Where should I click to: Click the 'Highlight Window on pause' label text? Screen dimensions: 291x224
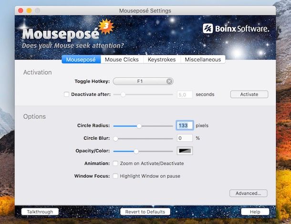(x=150, y=176)
